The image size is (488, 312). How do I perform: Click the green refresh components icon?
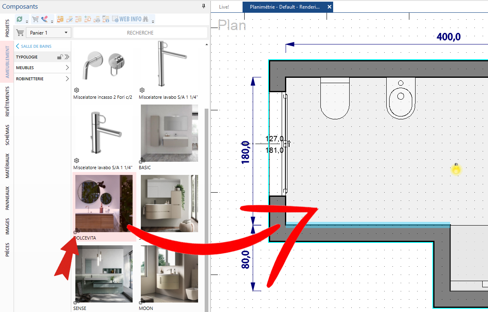click(20, 19)
